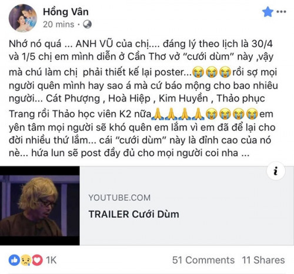The height and width of the screenshot is (274, 294).
Task: Click the crying emojis before 'em'
Action: [x=232, y=114]
